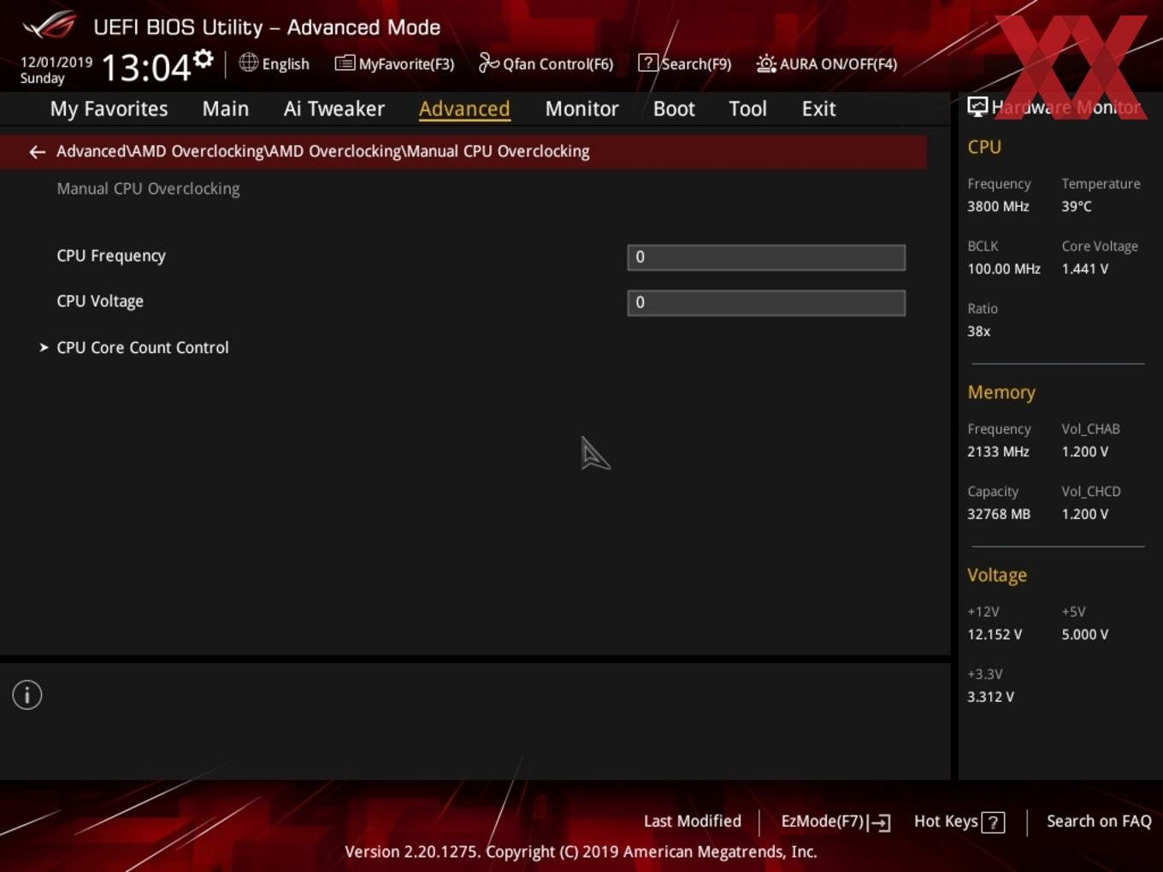Click the CPU section heading

(x=984, y=147)
